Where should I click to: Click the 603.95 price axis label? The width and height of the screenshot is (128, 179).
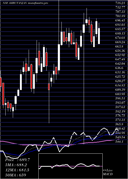(120, 94)
